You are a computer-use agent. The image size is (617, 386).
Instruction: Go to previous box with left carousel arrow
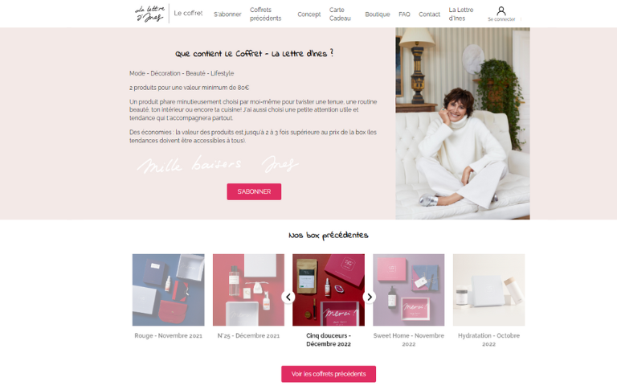(288, 297)
